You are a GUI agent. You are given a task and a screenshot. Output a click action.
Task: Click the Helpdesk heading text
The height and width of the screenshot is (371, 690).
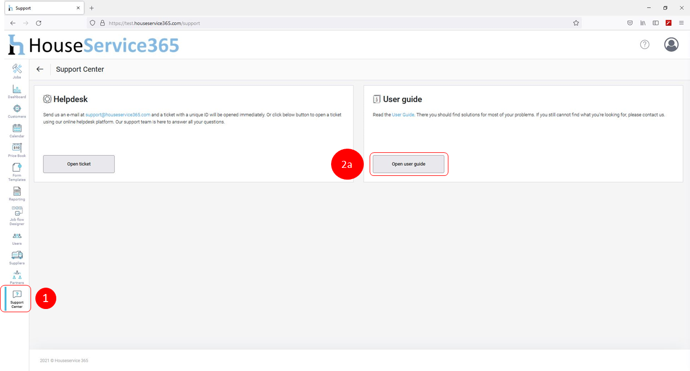point(70,99)
